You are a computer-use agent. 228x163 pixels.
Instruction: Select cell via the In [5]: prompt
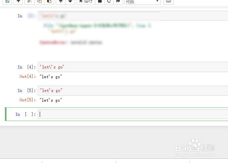pyautogui.click(x=27, y=91)
